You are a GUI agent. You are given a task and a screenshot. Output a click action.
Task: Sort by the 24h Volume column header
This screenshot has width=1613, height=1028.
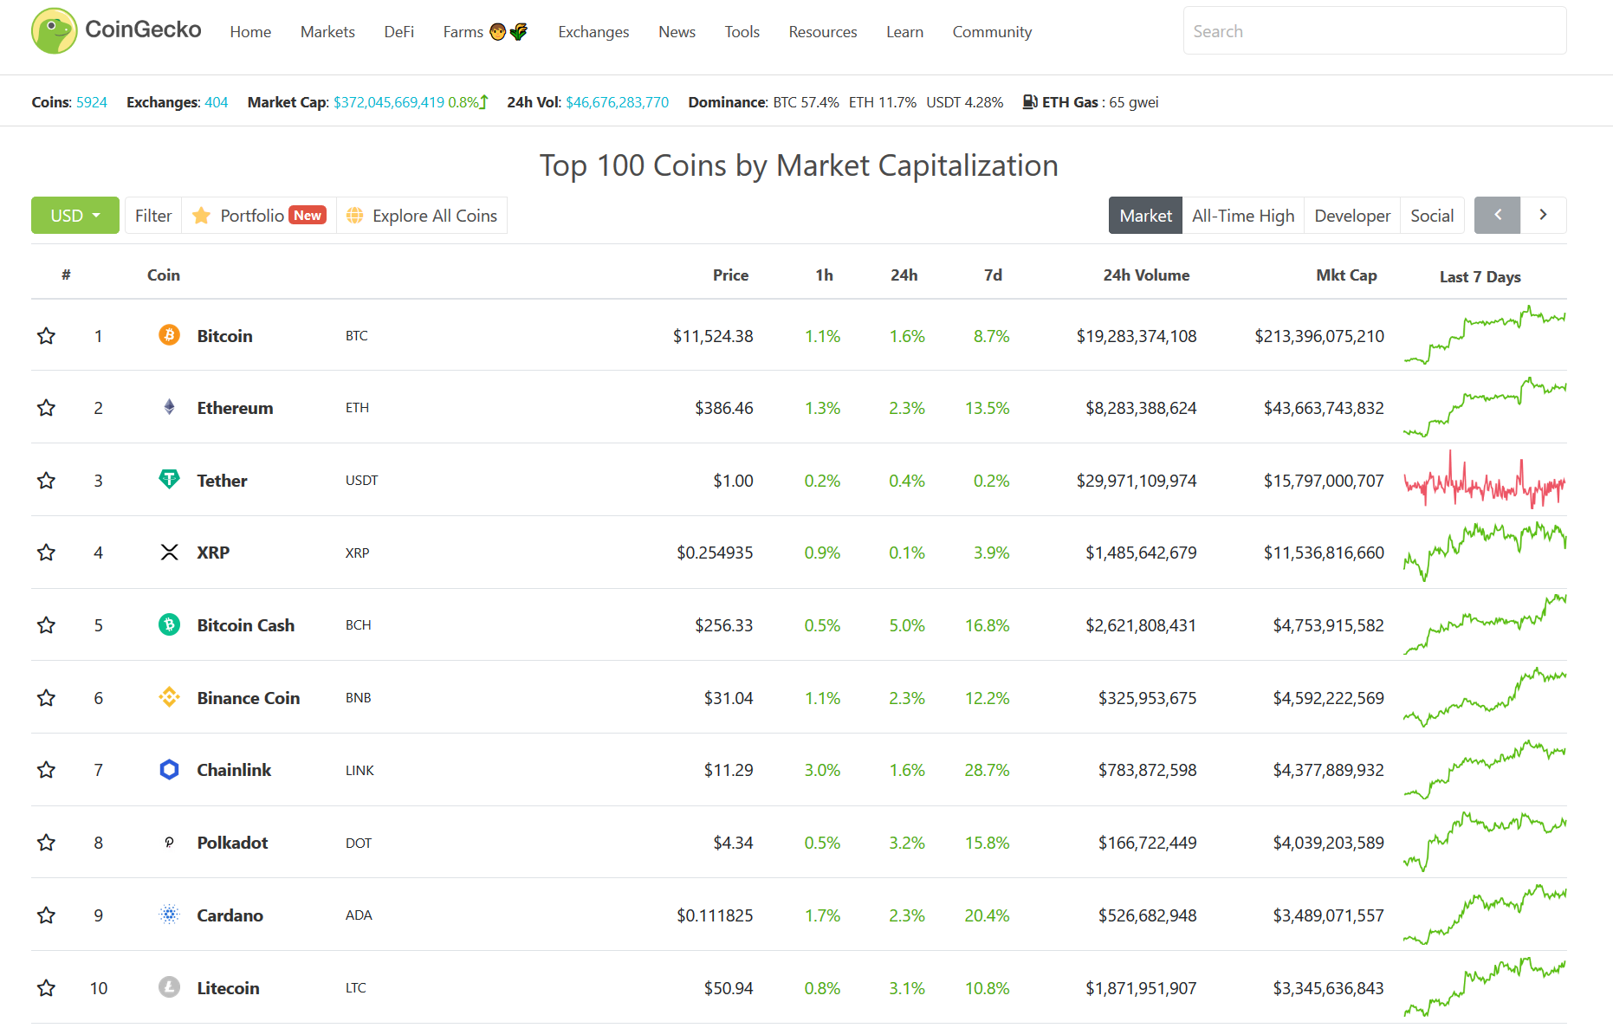pos(1146,275)
